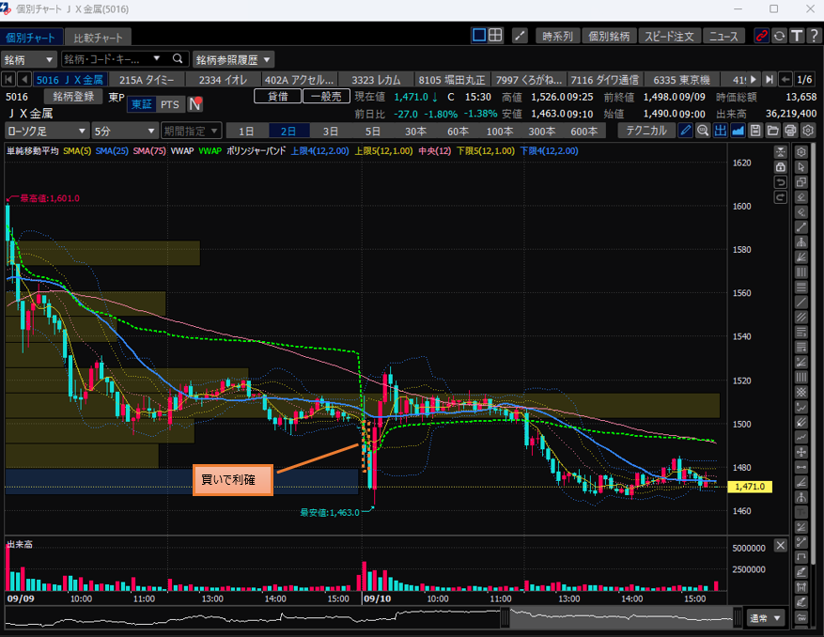Select the 東証 market toggle
Image resolution: width=824 pixels, height=637 pixels.
point(140,104)
